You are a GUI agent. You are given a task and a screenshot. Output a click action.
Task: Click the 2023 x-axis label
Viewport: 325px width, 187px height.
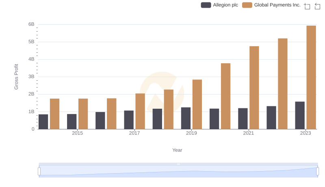pos(305,133)
